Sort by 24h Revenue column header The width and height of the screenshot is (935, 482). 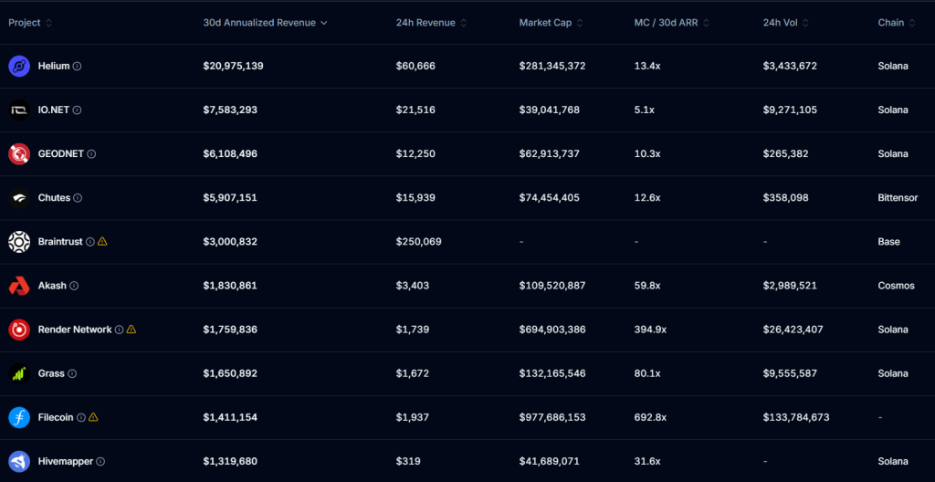click(x=431, y=23)
